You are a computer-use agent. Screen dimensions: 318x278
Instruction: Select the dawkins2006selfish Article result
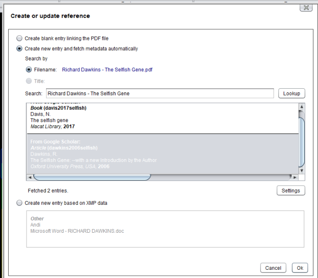[163, 154]
